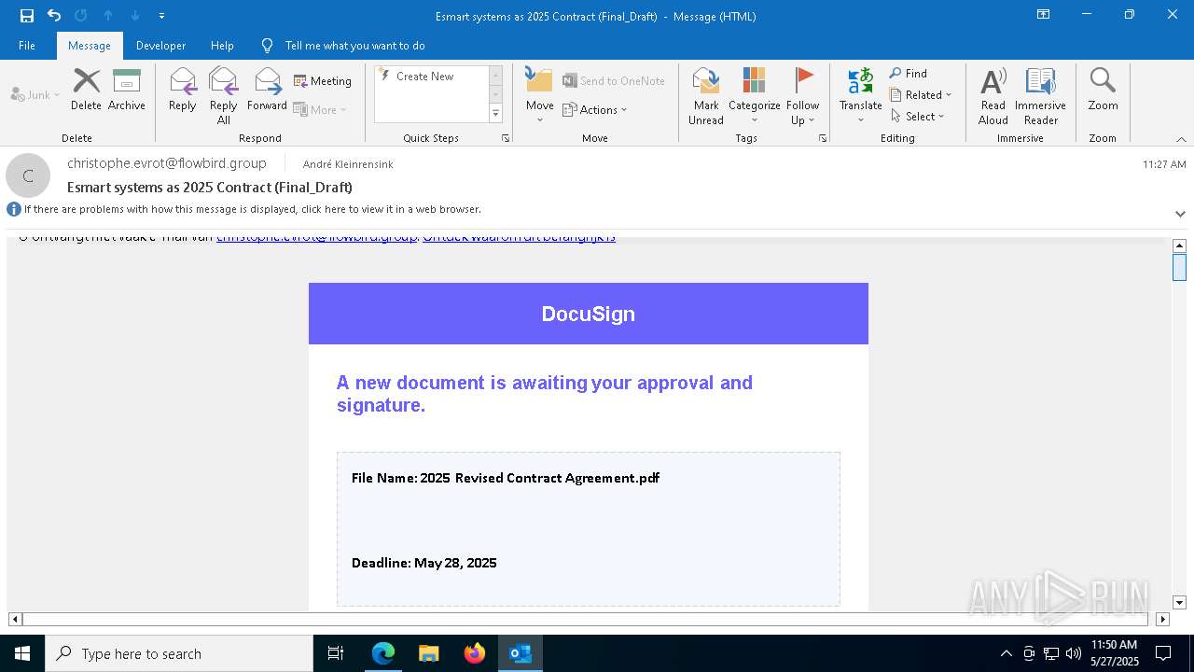
Task: Click sender christophe.evrot@flowbird.group
Action: 167,163
